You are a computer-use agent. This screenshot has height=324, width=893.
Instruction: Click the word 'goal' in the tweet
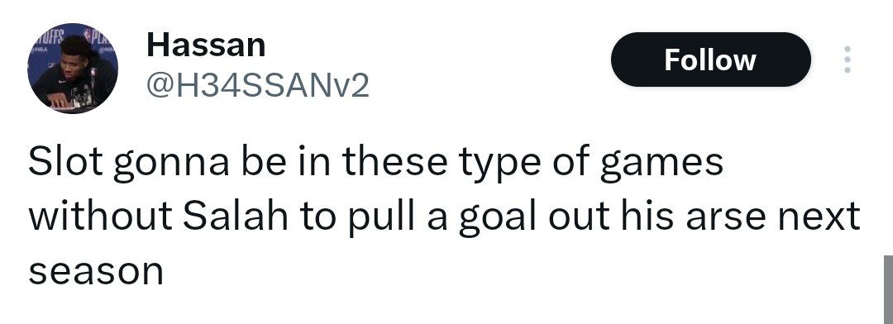pos(498,218)
